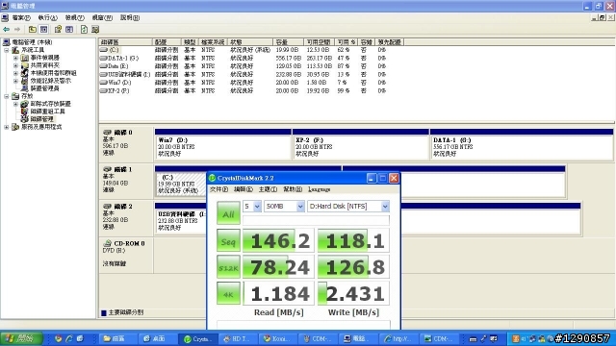Click the 4K benchmark button
The image size is (616, 346).
coord(228,293)
